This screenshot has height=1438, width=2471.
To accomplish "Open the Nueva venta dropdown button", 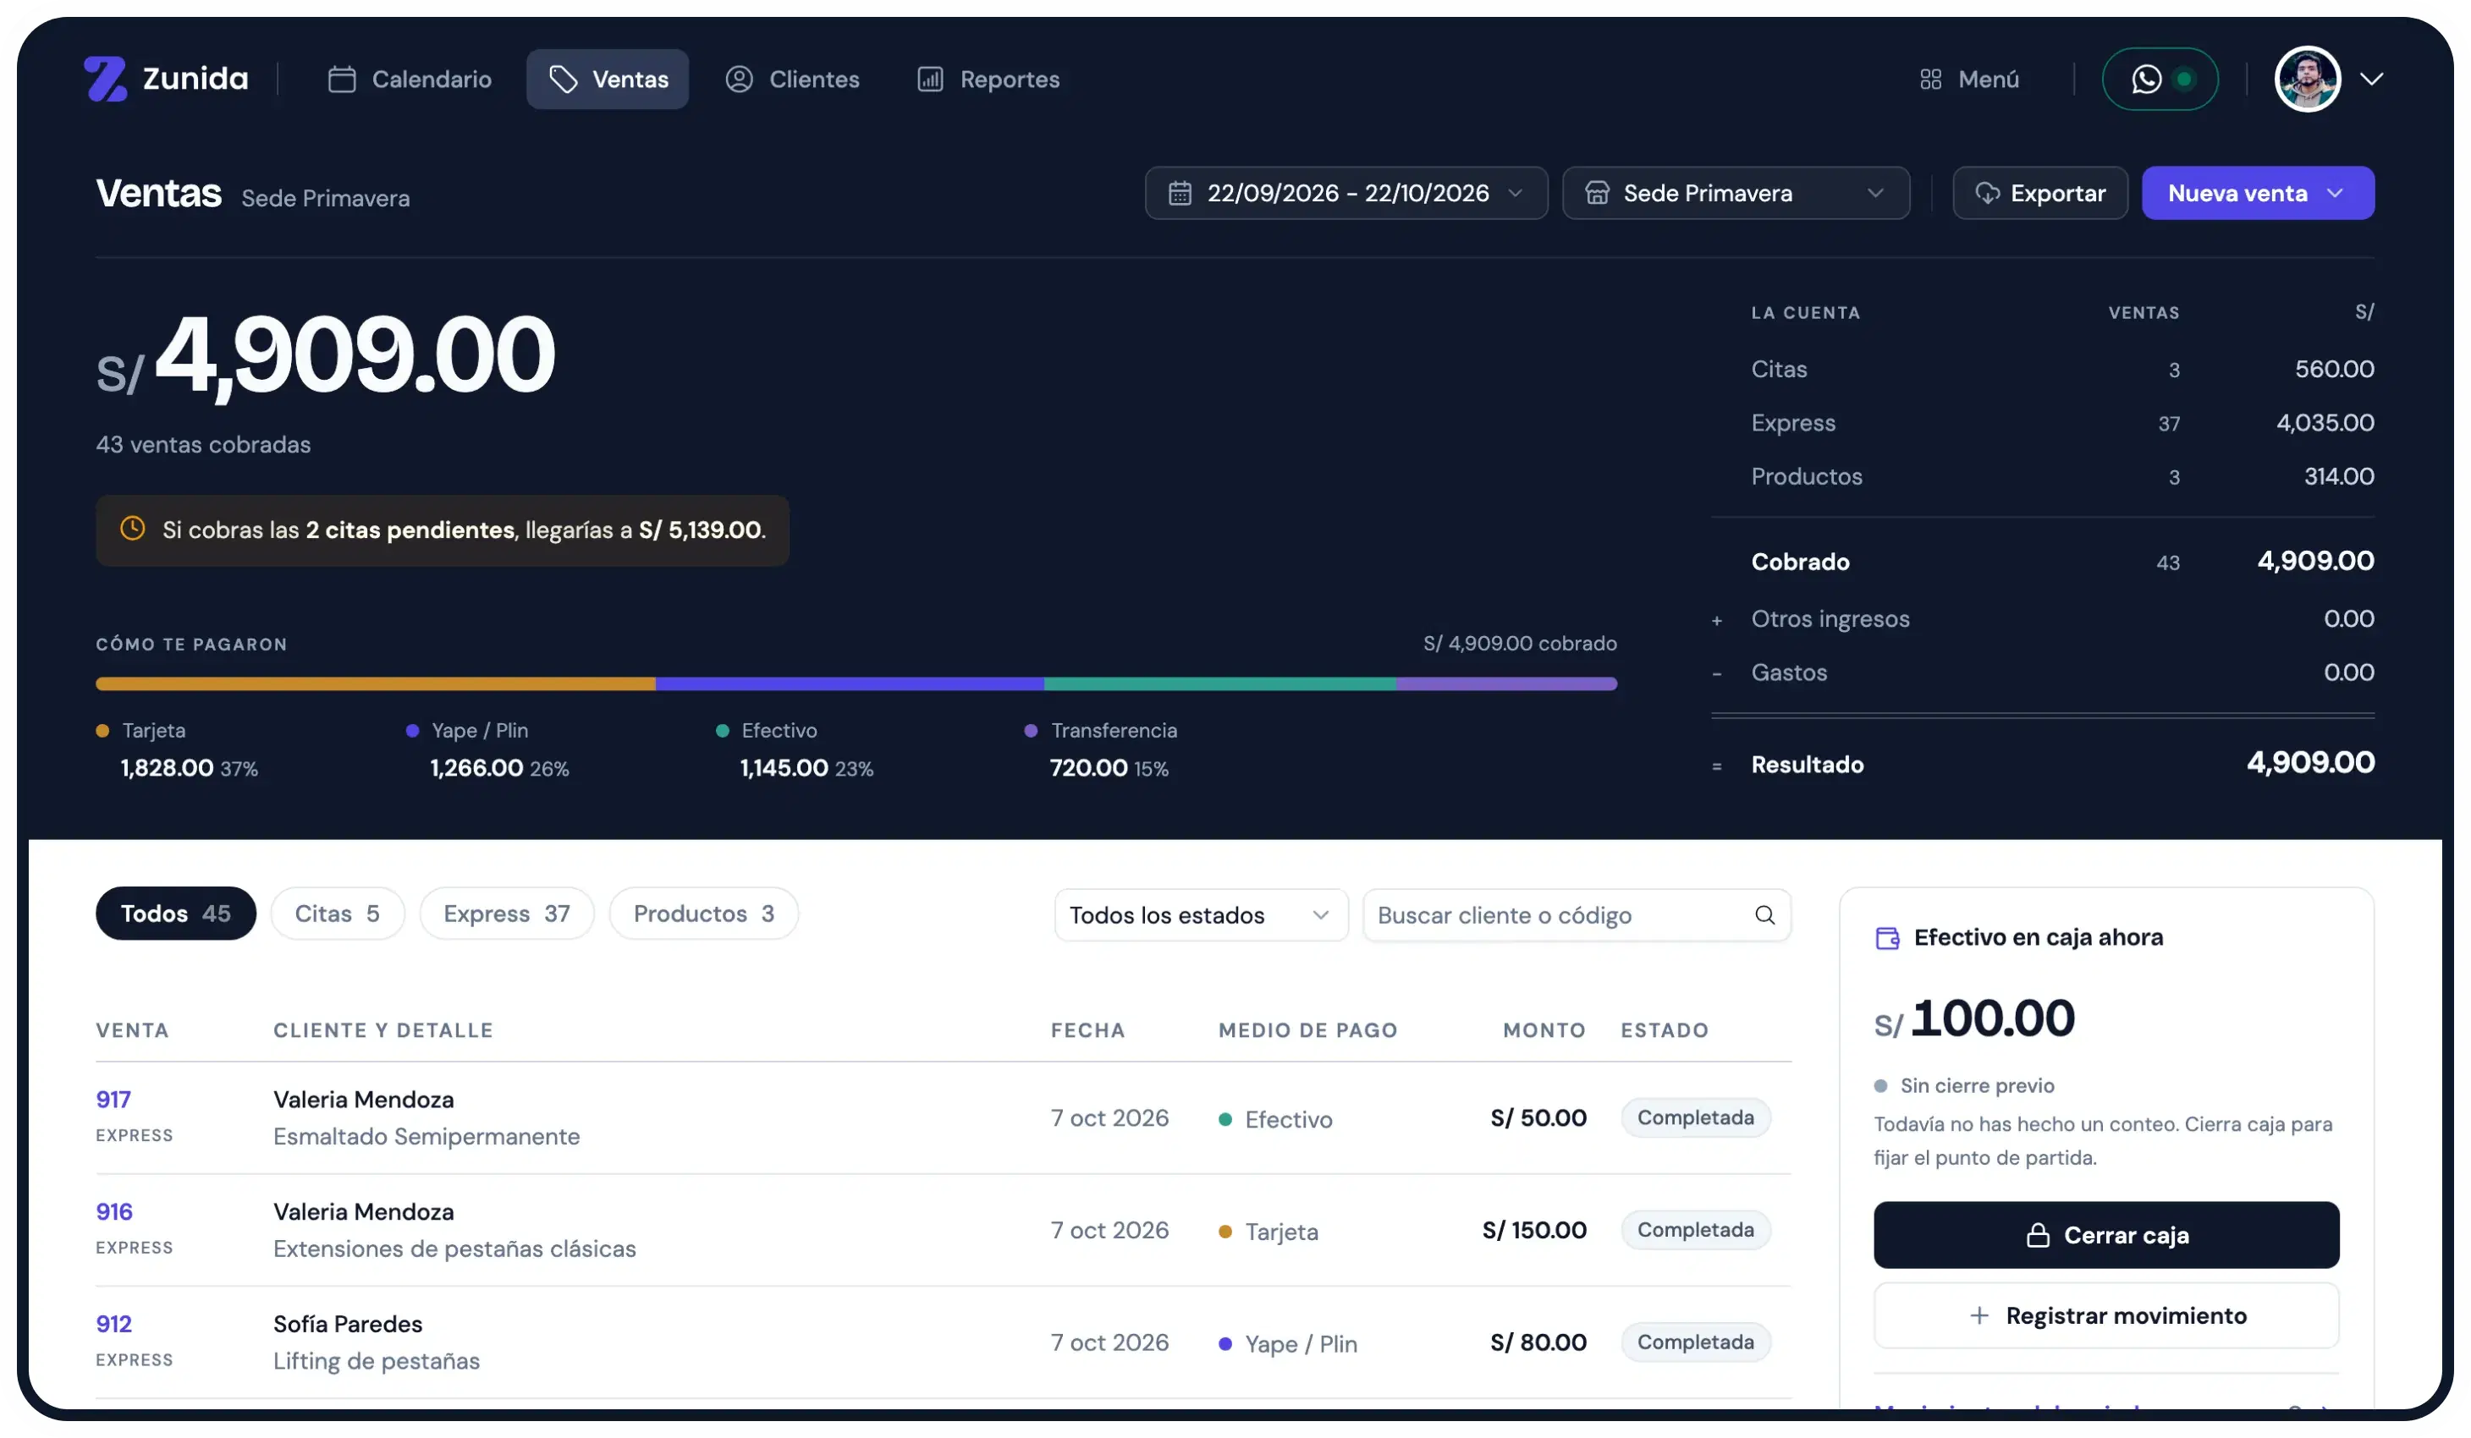I will click(x=2257, y=193).
